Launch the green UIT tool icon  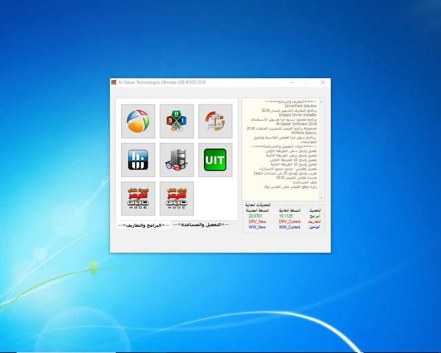coord(215,160)
